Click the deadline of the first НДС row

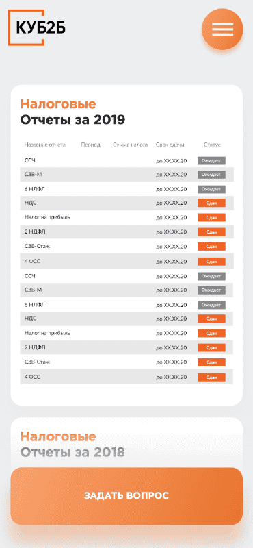(x=171, y=203)
